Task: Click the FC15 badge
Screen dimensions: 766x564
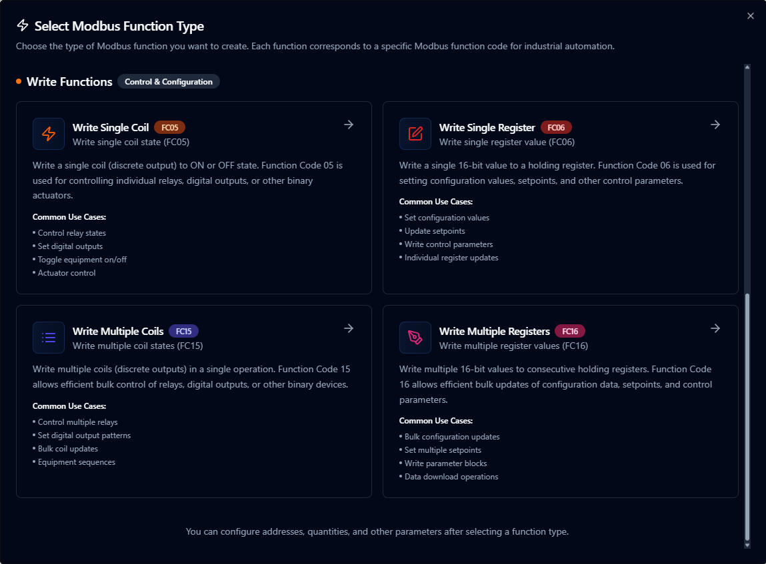Action: point(183,331)
